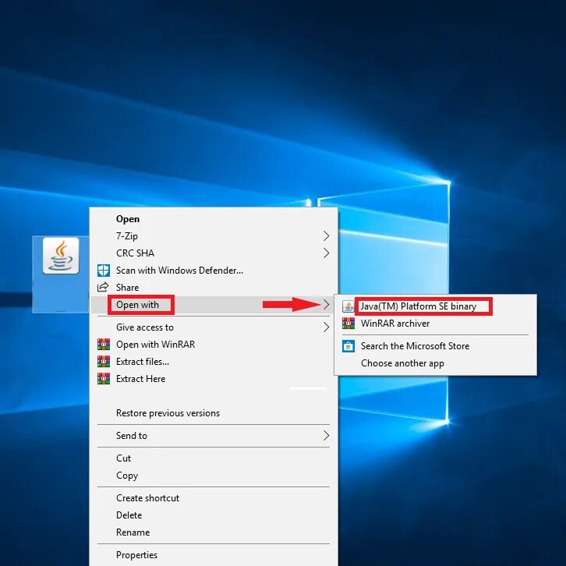Screen dimensions: 566x566
Task: Select Extract files... option
Action: [214, 361]
